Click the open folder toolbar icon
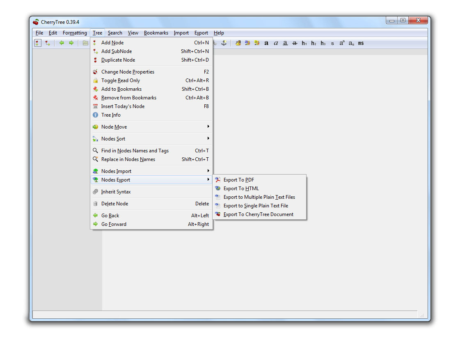Viewport: 460px width, 345px height. coord(85,43)
